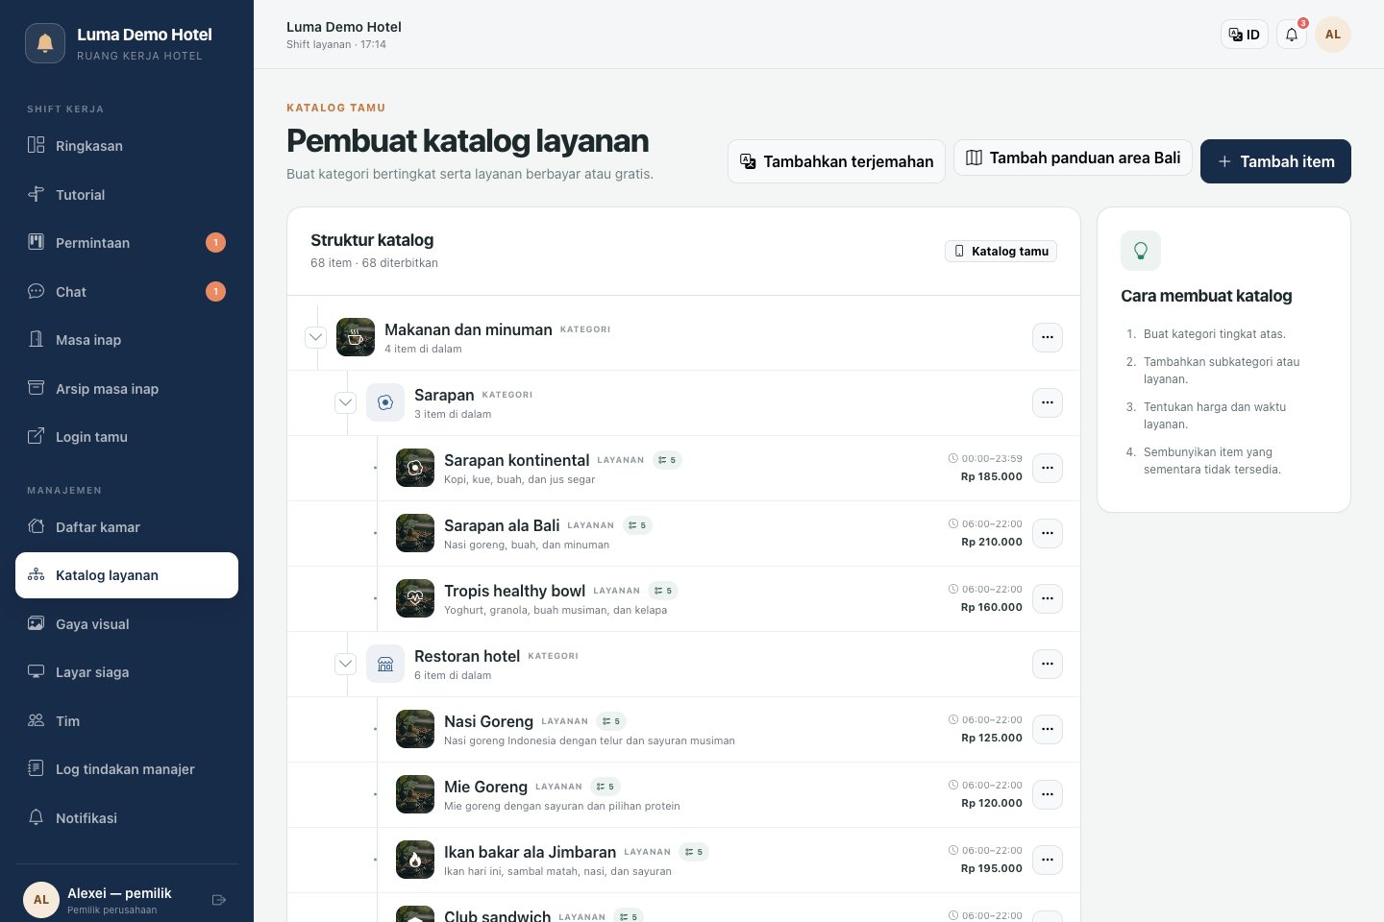
Task: Open the options menu for Restoran hotel
Action: [1048, 664]
